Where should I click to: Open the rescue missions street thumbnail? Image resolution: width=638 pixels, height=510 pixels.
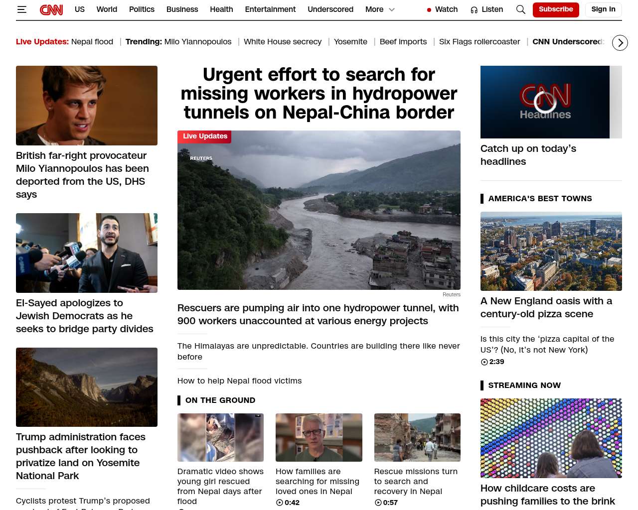[417, 437]
